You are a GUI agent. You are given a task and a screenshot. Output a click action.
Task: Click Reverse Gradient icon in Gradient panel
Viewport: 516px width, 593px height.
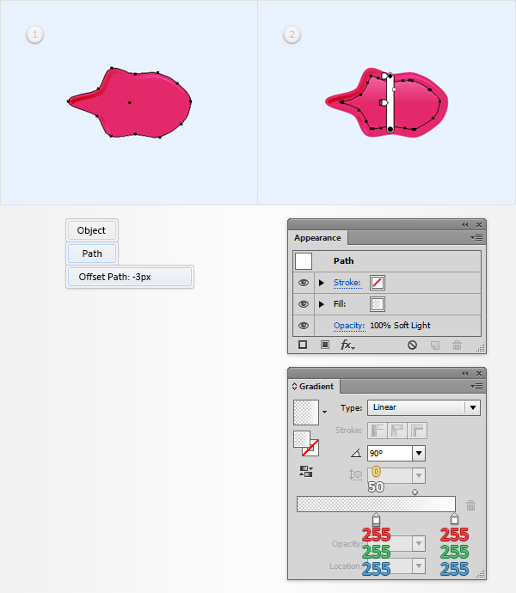[306, 471]
